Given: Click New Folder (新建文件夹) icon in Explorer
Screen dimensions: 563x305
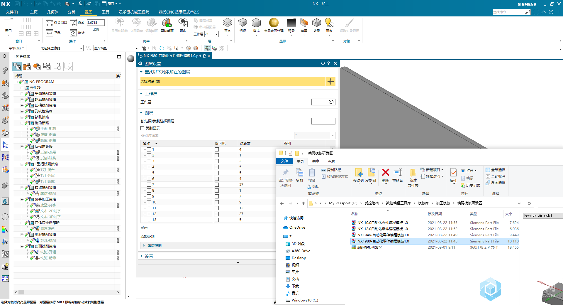Looking at the screenshot, I should 413,172.
